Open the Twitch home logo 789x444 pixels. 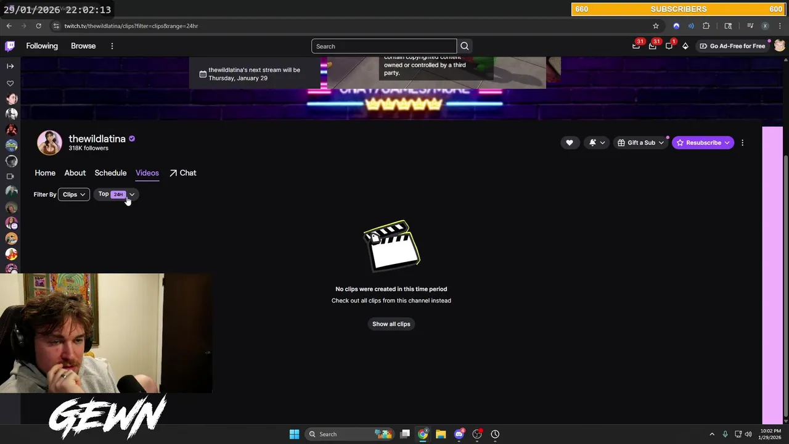(10, 46)
